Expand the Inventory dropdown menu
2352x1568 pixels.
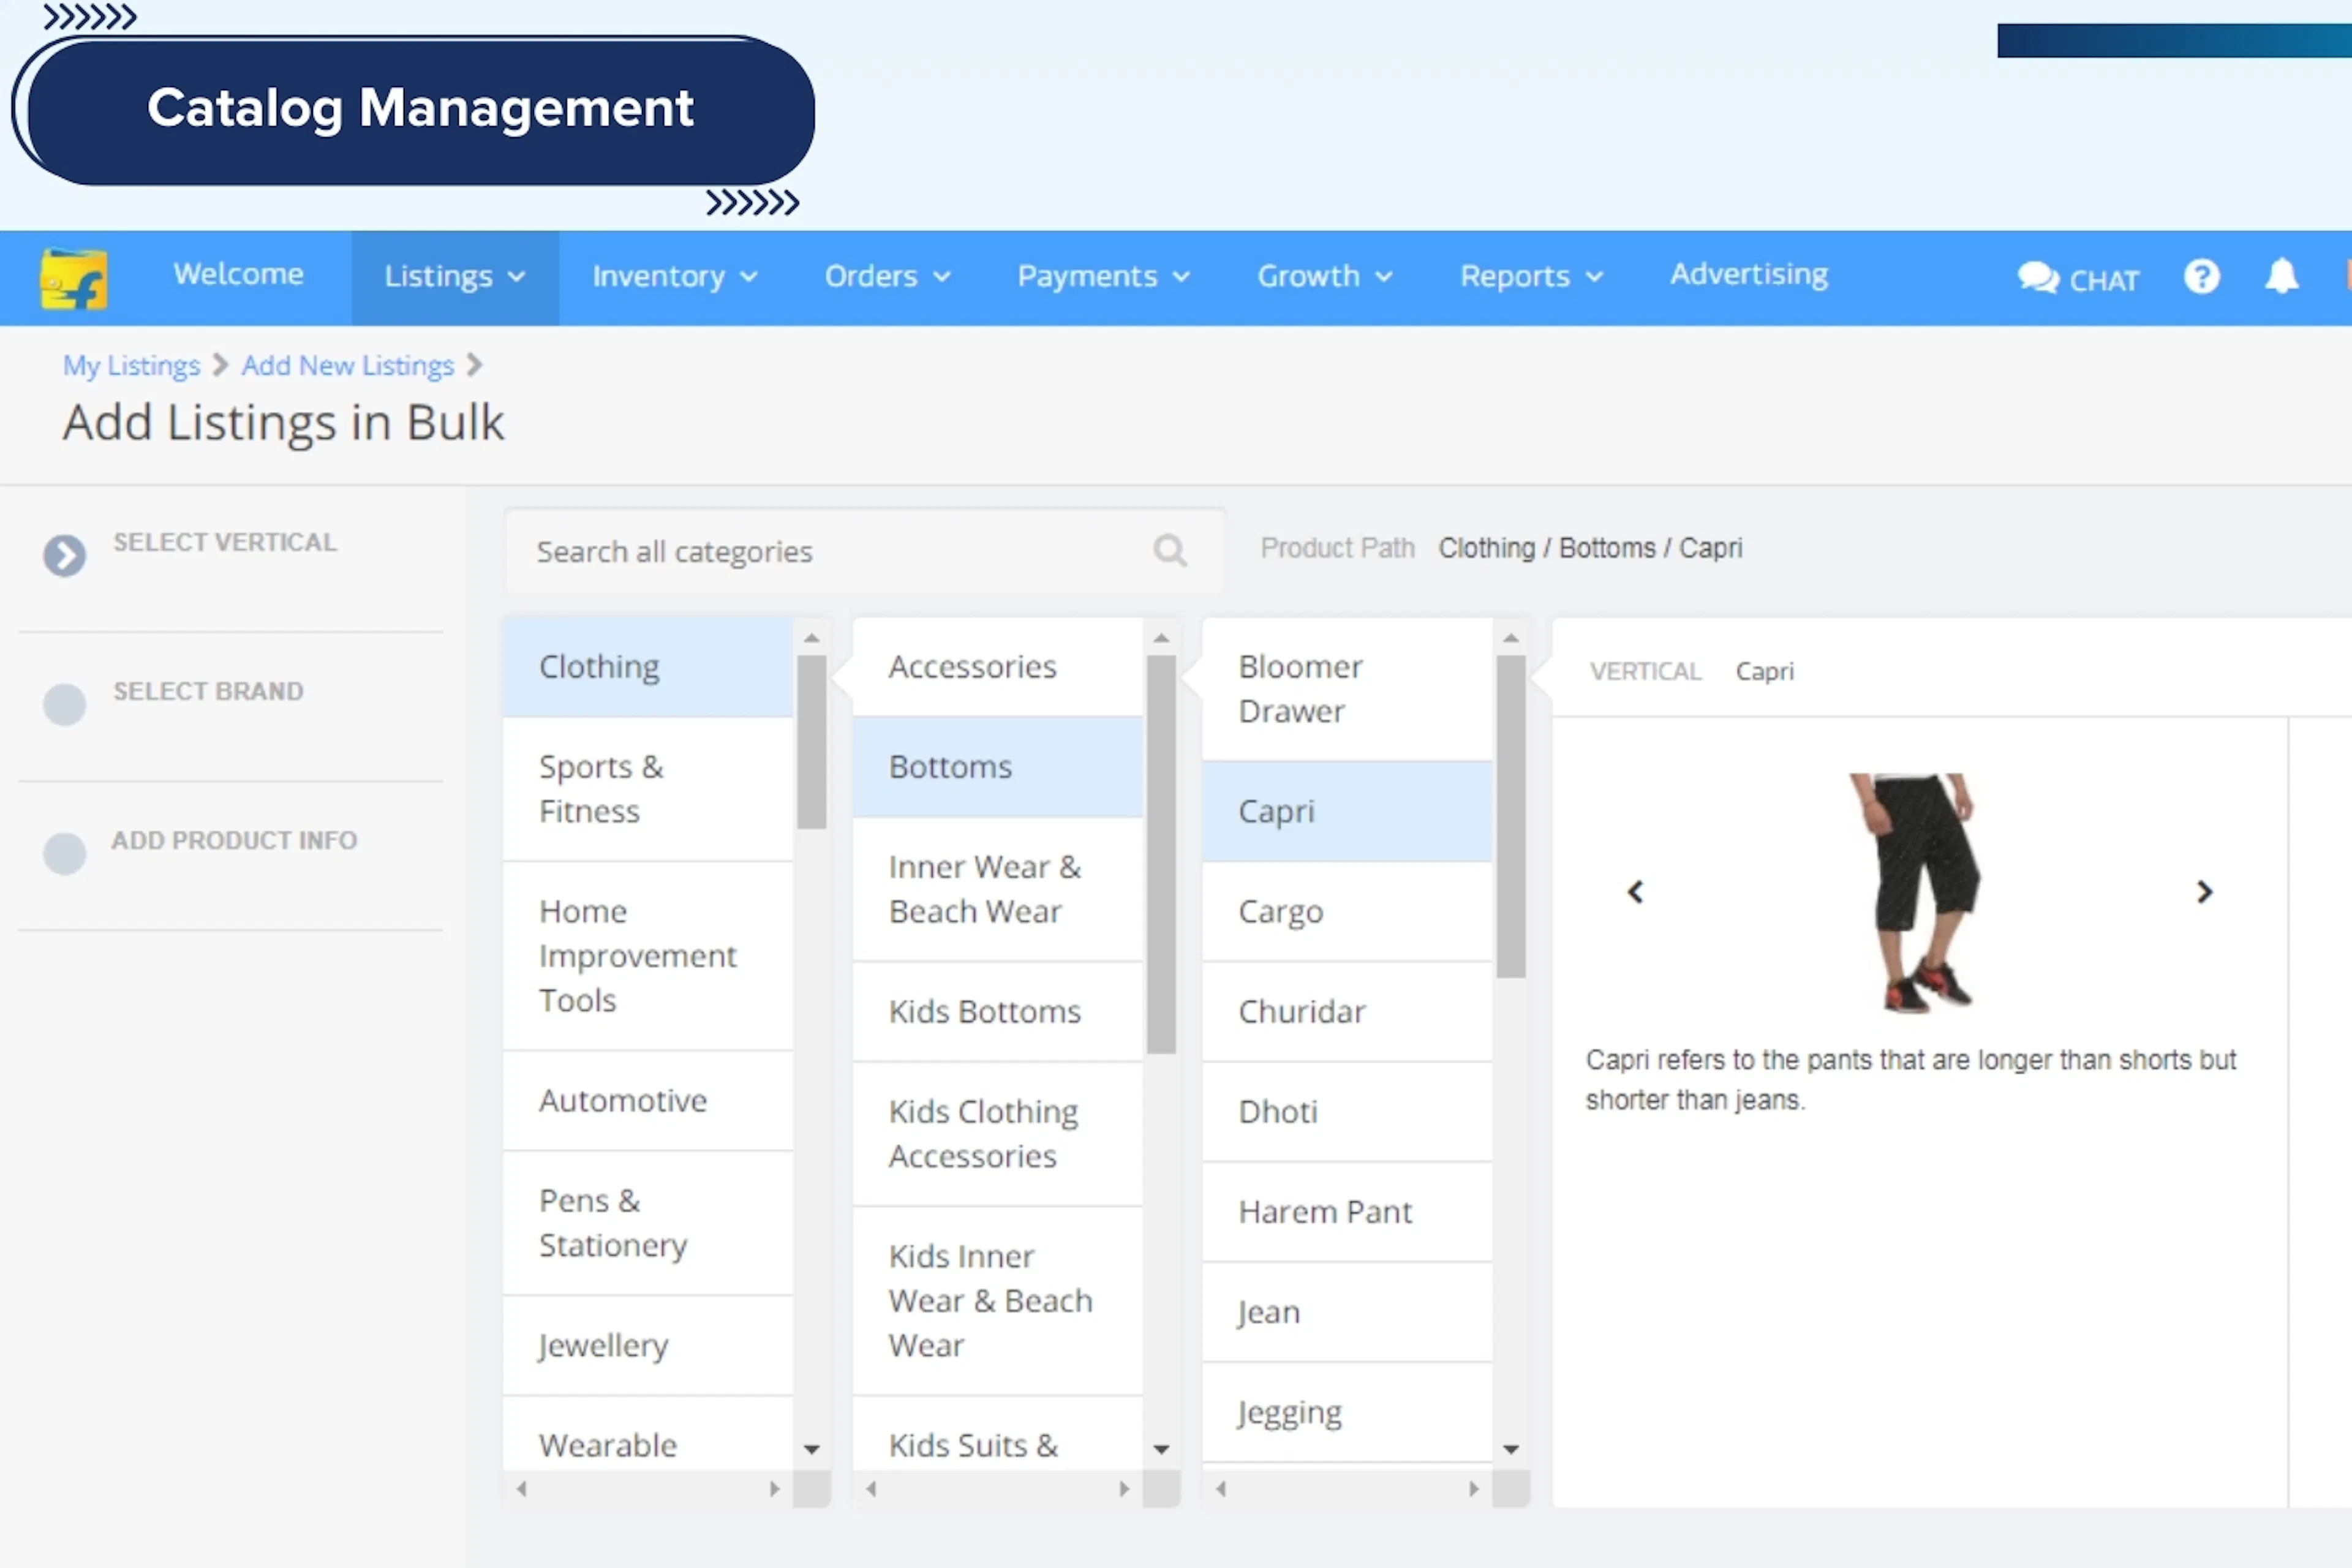[x=674, y=276]
